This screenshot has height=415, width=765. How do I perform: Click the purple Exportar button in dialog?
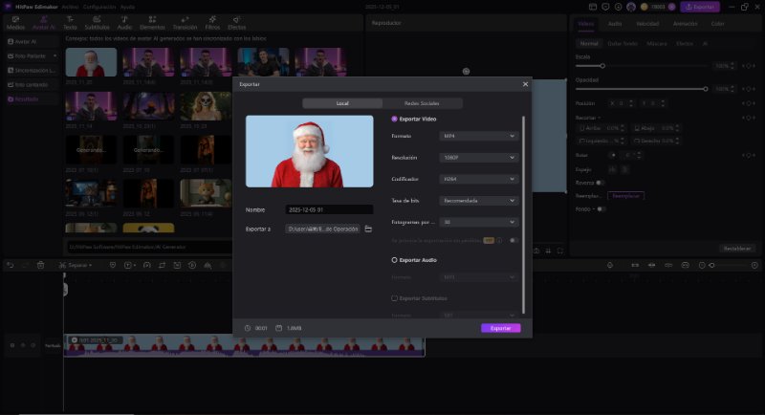(500, 328)
